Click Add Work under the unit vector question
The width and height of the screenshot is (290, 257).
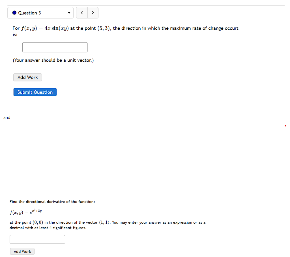[27, 77]
